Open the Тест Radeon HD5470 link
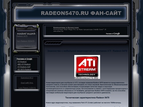This screenshot has width=143, height=107. click(25, 41)
